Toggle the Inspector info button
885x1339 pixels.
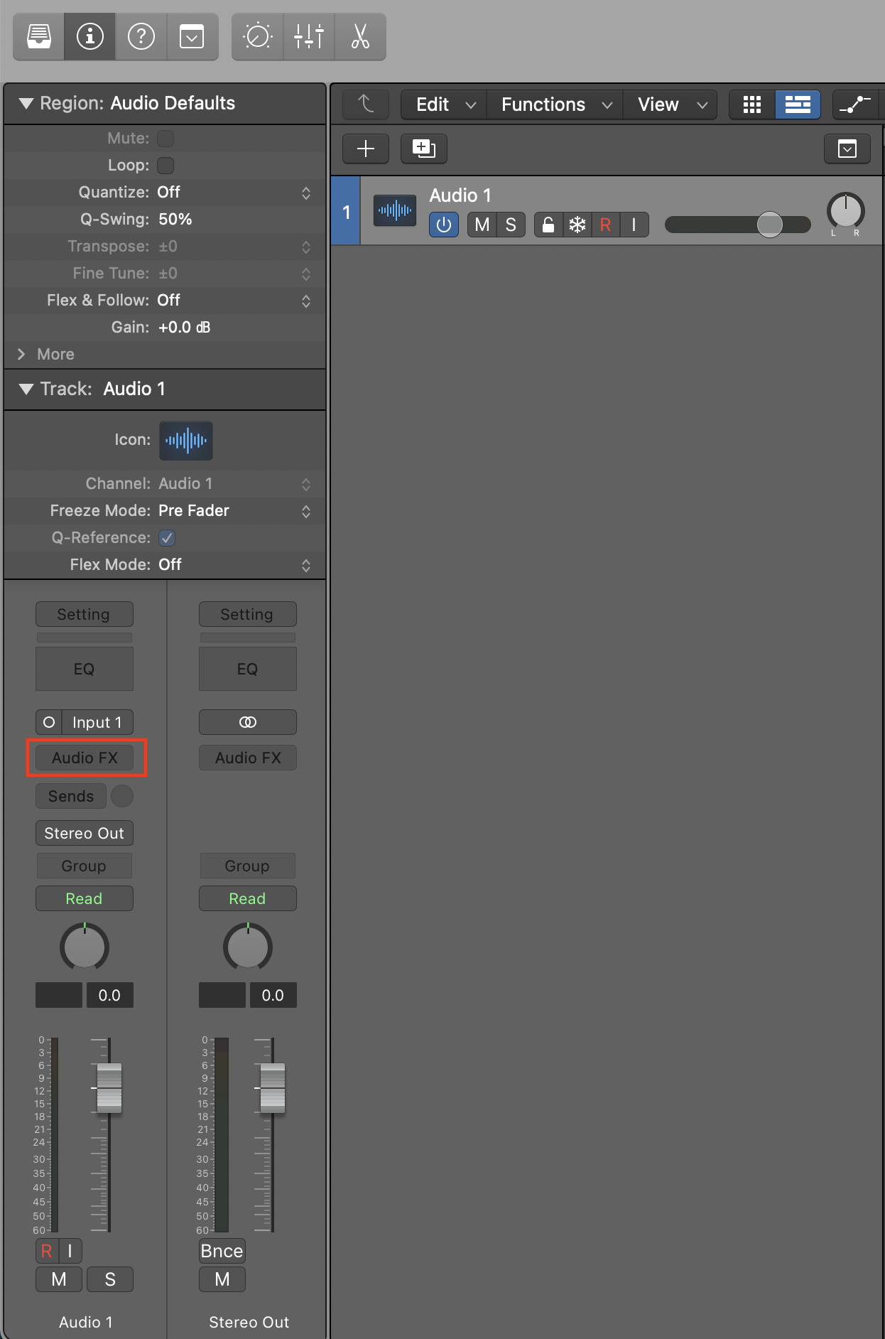[x=90, y=36]
